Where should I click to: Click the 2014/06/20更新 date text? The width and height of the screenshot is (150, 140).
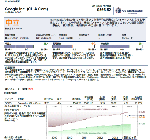(x=12, y=1)
